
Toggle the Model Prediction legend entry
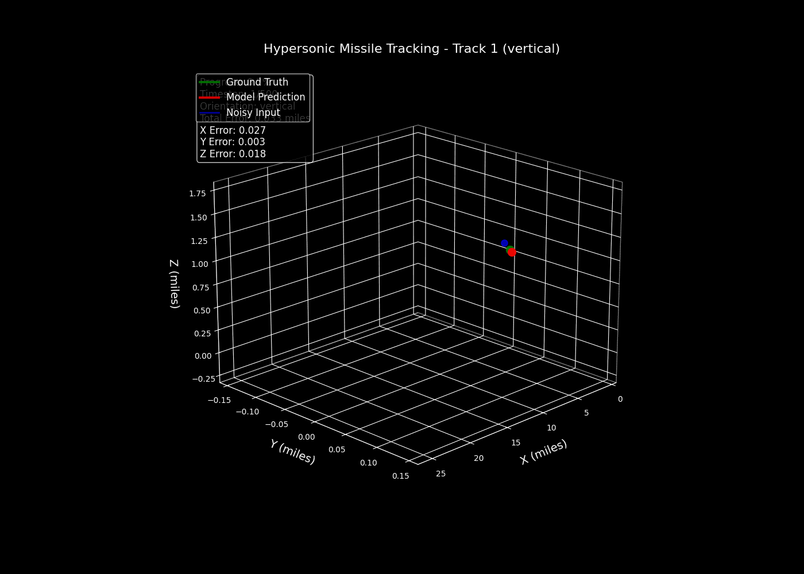[x=266, y=97]
